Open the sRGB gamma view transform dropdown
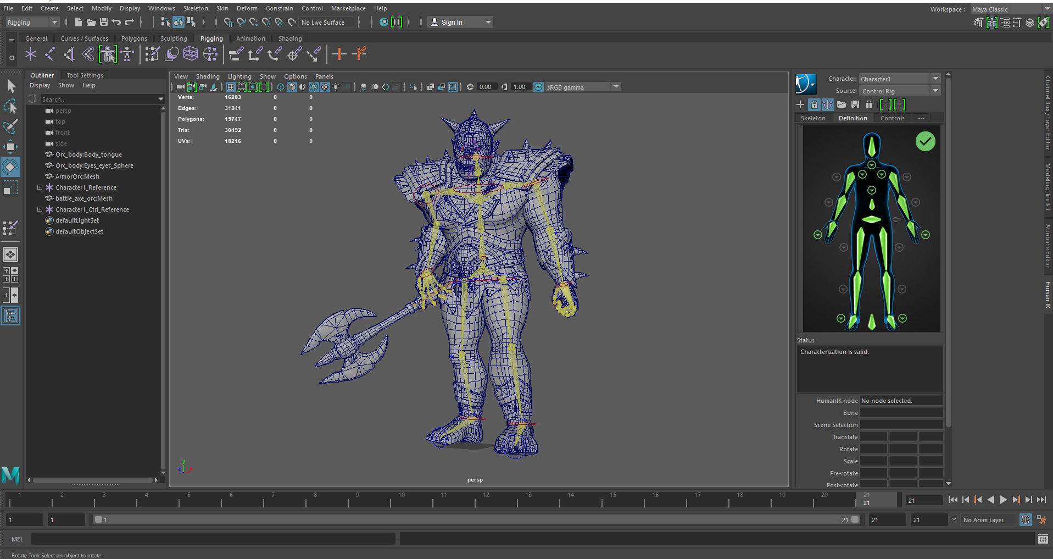The image size is (1053, 559). click(x=583, y=87)
